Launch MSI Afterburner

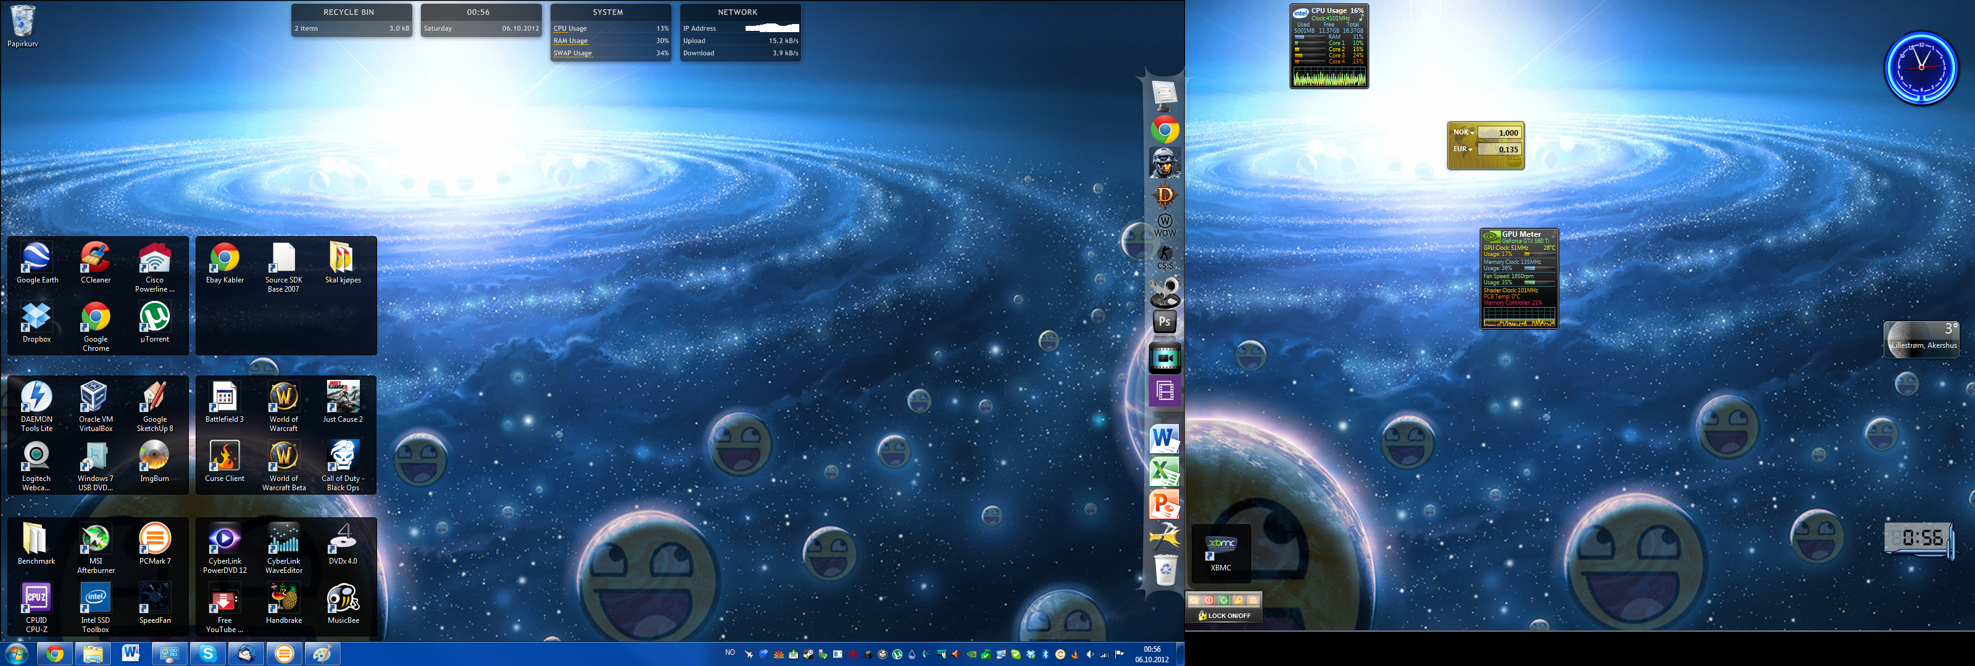(96, 549)
